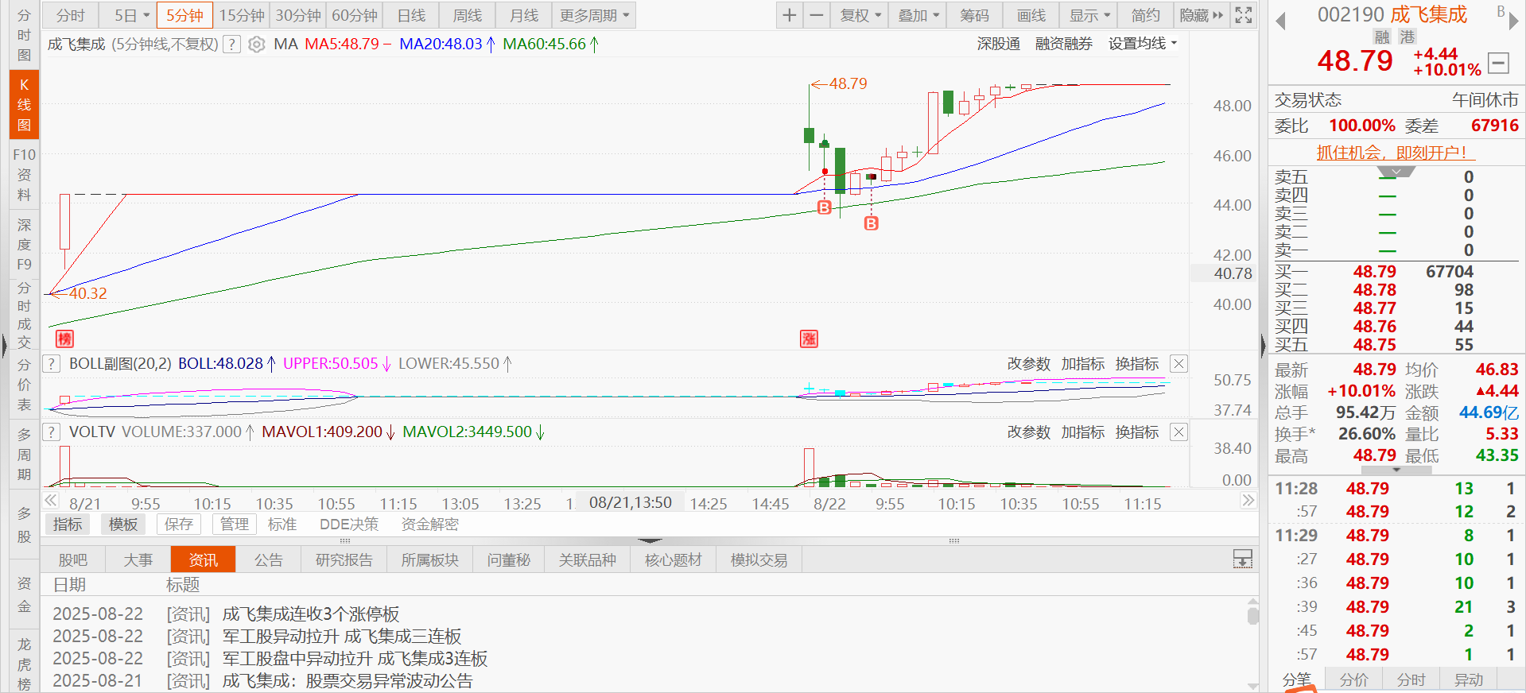1526x693 pixels.
Task: Click 分价 tab below tick list
Action: 1353,679
